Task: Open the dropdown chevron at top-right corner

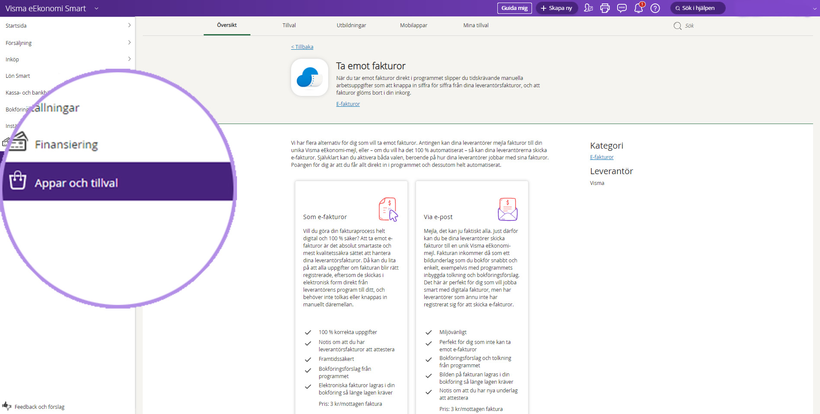Action: tap(815, 8)
